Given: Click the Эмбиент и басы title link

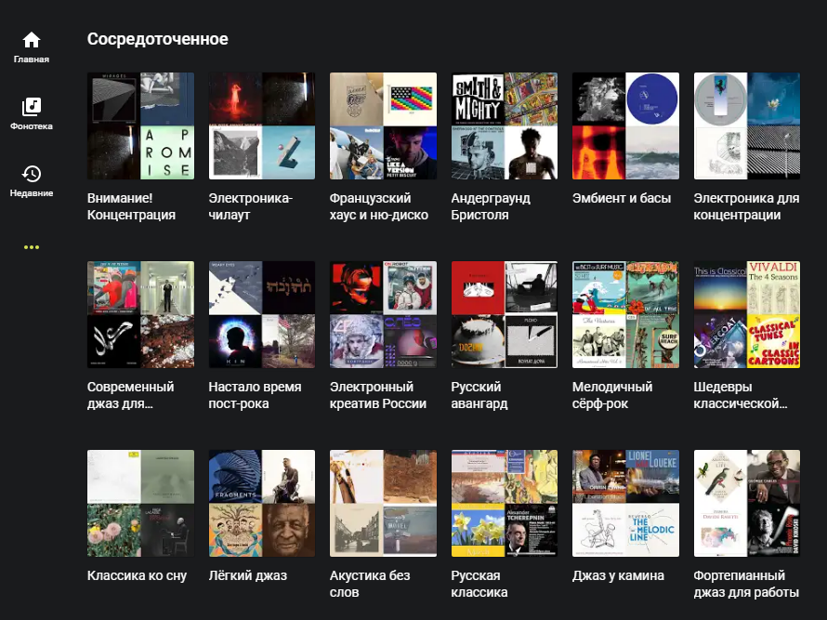Looking at the screenshot, I should pyautogui.click(x=622, y=198).
